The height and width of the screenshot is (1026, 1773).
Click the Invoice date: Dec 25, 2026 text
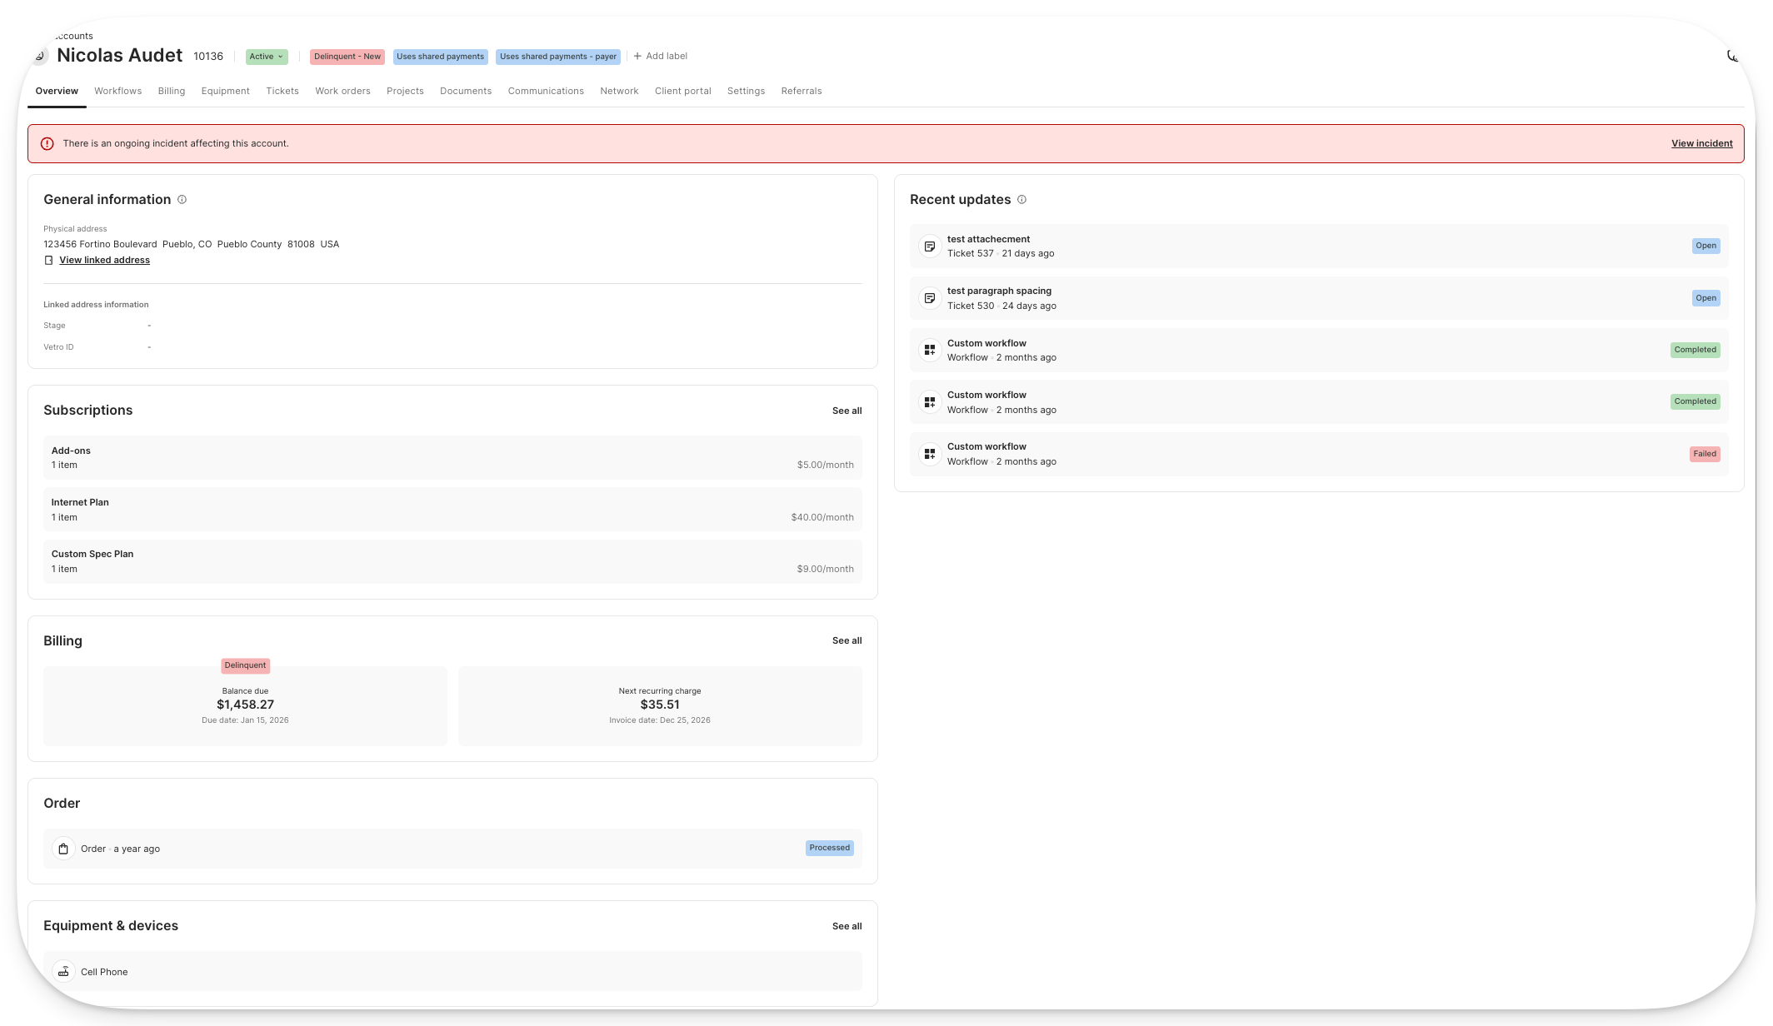click(660, 720)
